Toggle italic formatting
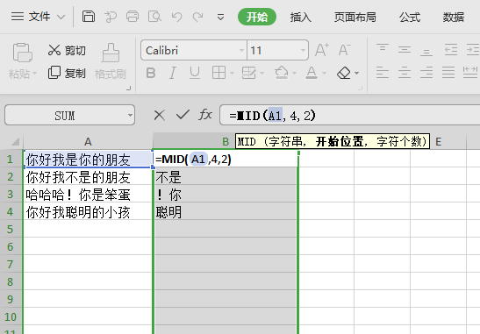Image resolution: width=480 pixels, height=334 pixels. pos(173,73)
